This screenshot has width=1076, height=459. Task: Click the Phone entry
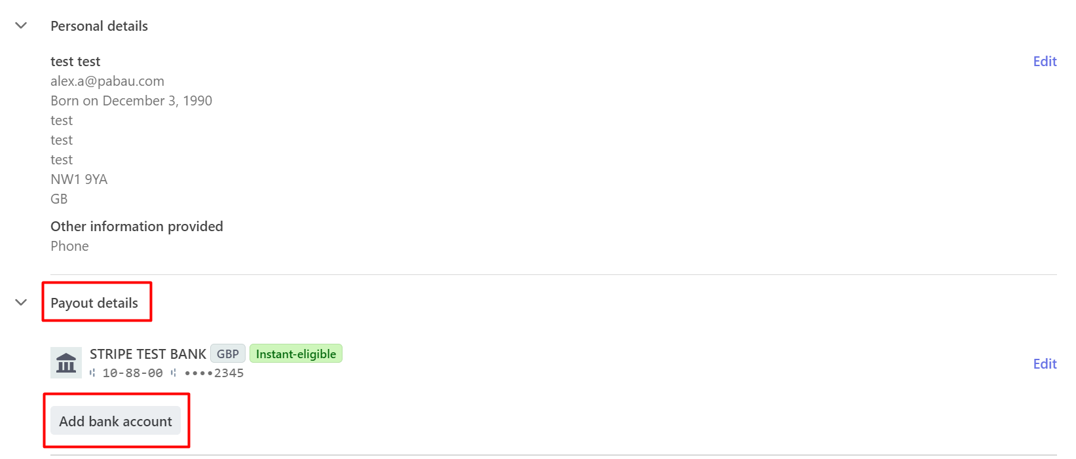tap(69, 246)
